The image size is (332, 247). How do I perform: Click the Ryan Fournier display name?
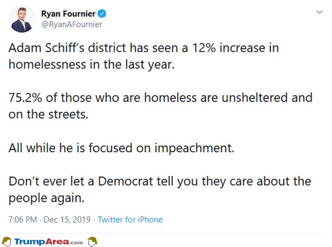click(x=68, y=14)
